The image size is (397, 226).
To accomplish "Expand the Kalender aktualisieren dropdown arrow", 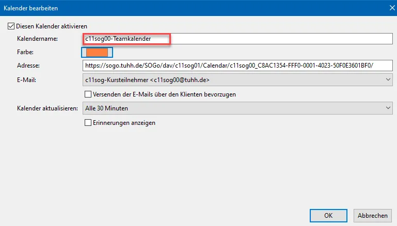I will point(387,108).
